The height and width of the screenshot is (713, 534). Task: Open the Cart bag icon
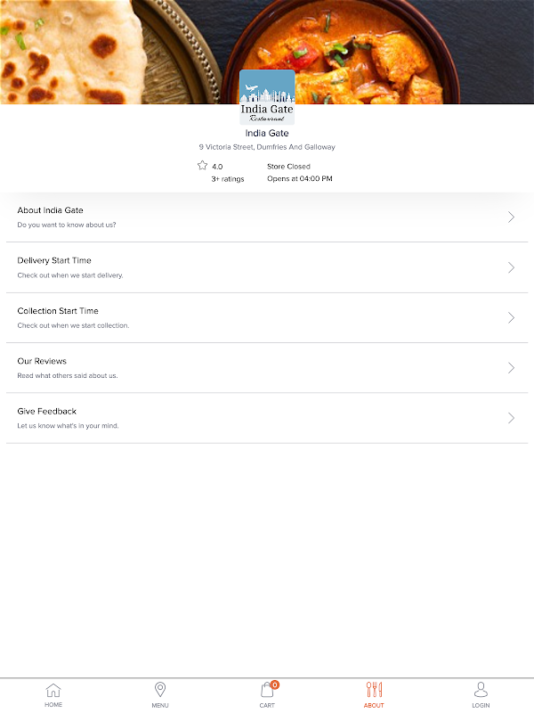click(266, 690)
